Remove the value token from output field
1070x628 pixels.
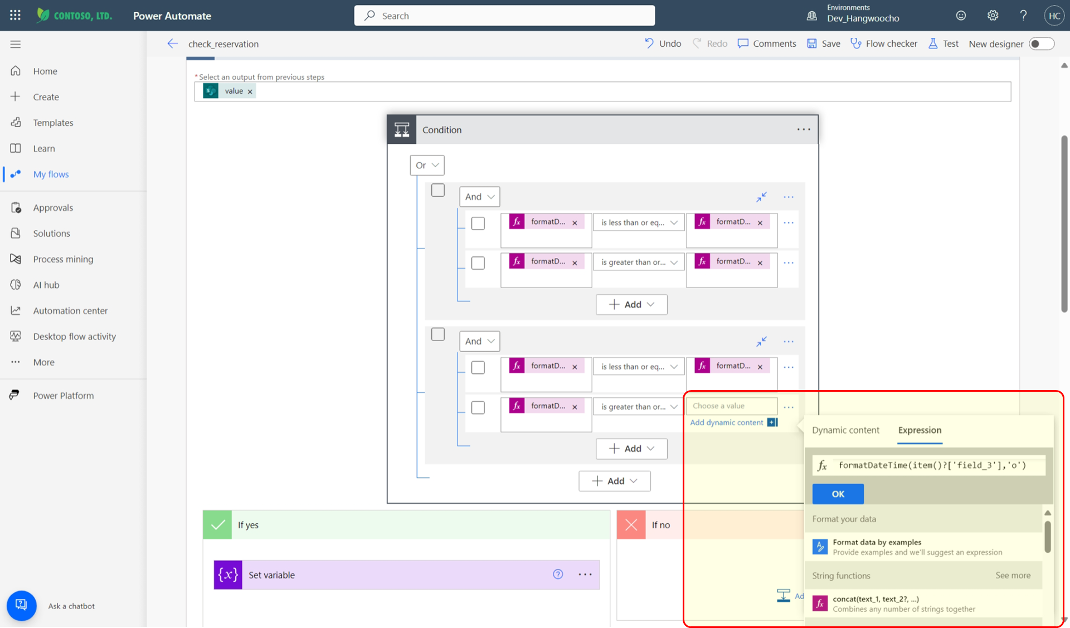[x=250, y=91]
